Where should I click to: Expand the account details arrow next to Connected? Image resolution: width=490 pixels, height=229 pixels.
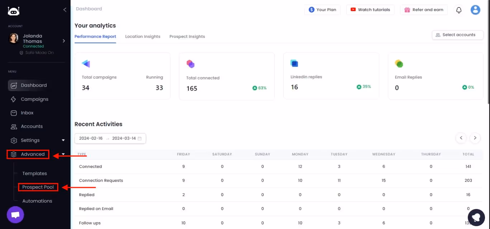pos(63,41)
